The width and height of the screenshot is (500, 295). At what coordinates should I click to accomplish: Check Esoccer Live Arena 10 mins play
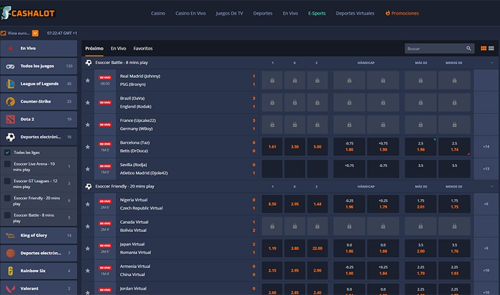coord(7,164)
